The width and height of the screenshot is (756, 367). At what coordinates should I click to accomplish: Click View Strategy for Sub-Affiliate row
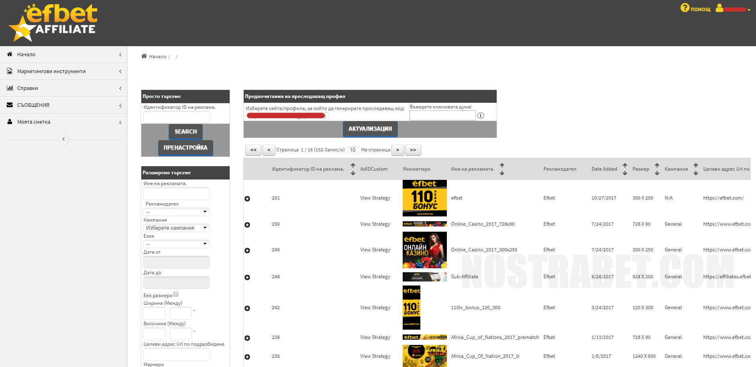point(375,277)
